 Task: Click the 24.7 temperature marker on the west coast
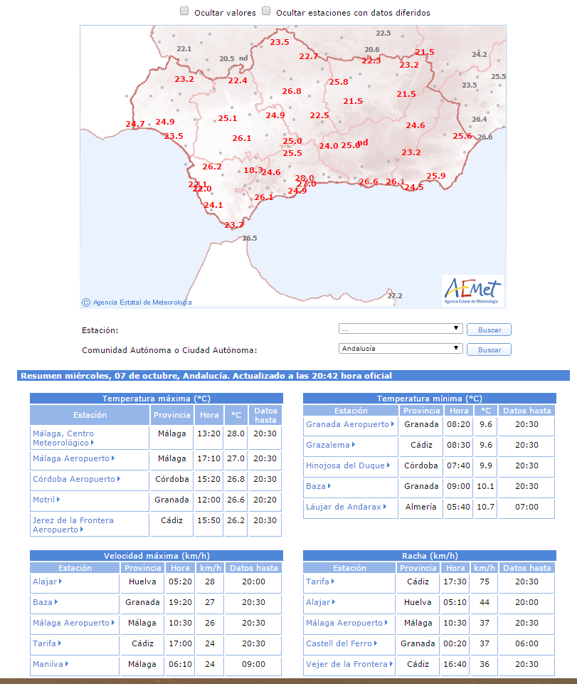tap(135, 124)
